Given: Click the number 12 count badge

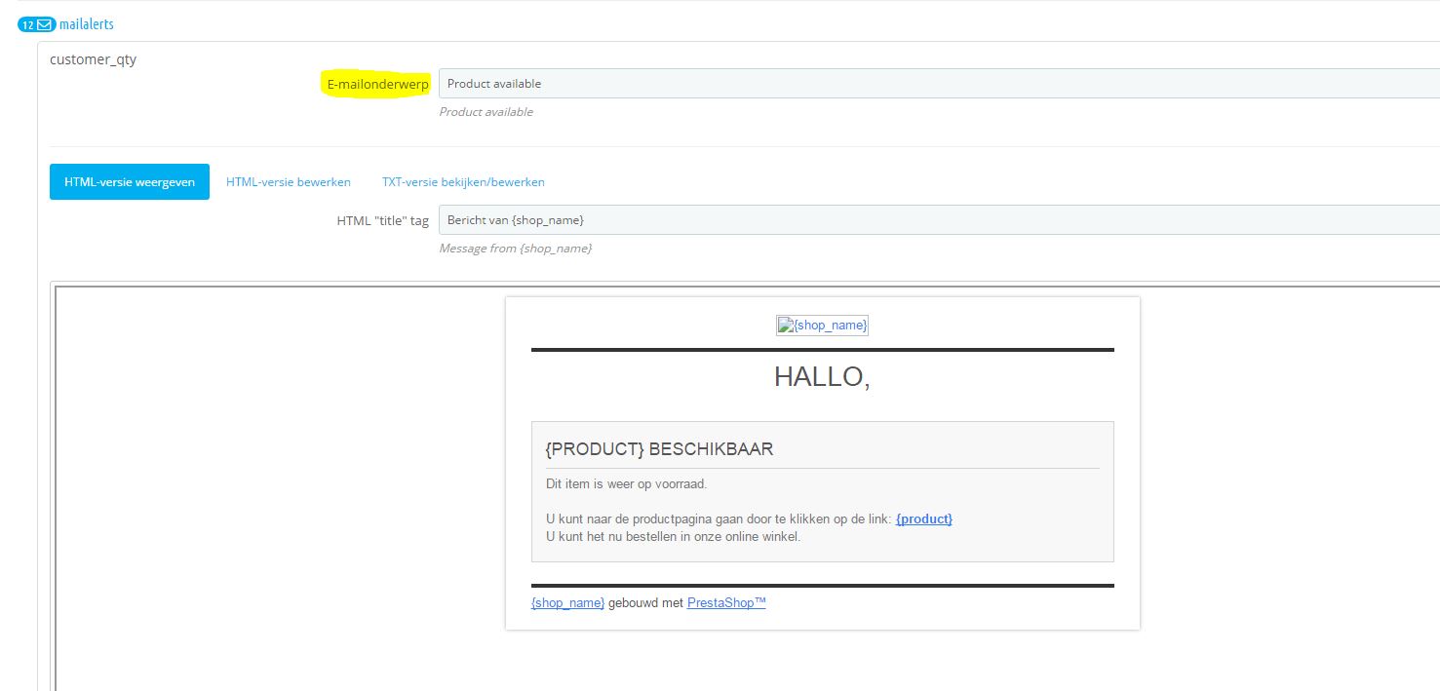Looking at the screenshot, I should 28,24.
